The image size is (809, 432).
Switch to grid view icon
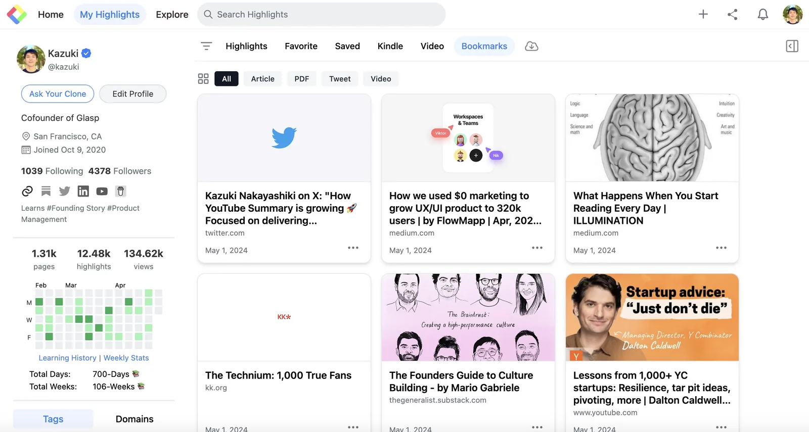[x=203, y=79]
